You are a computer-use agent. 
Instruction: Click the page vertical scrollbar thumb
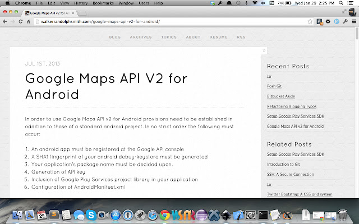tap(357, 34)
